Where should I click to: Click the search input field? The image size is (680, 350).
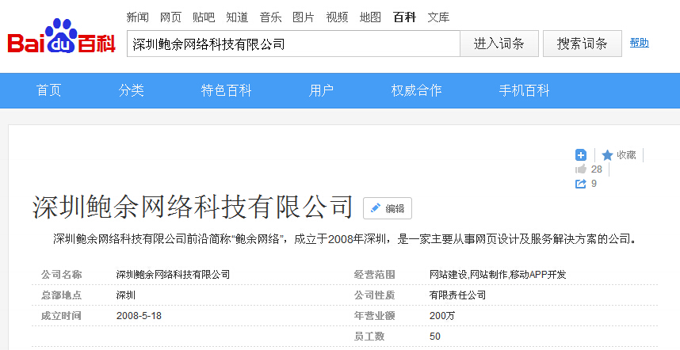tap(293, 44)
